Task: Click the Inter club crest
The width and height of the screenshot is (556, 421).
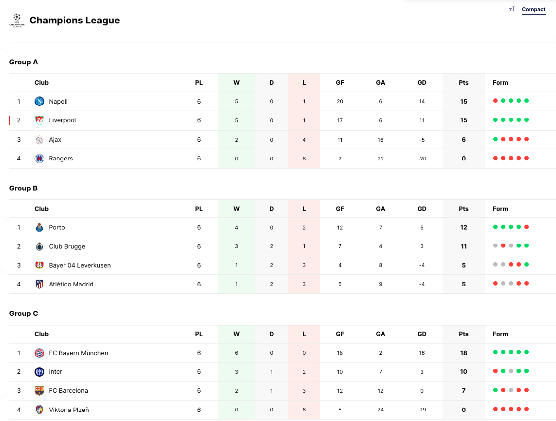Action: pyautogui.click(x=39, y=372)
